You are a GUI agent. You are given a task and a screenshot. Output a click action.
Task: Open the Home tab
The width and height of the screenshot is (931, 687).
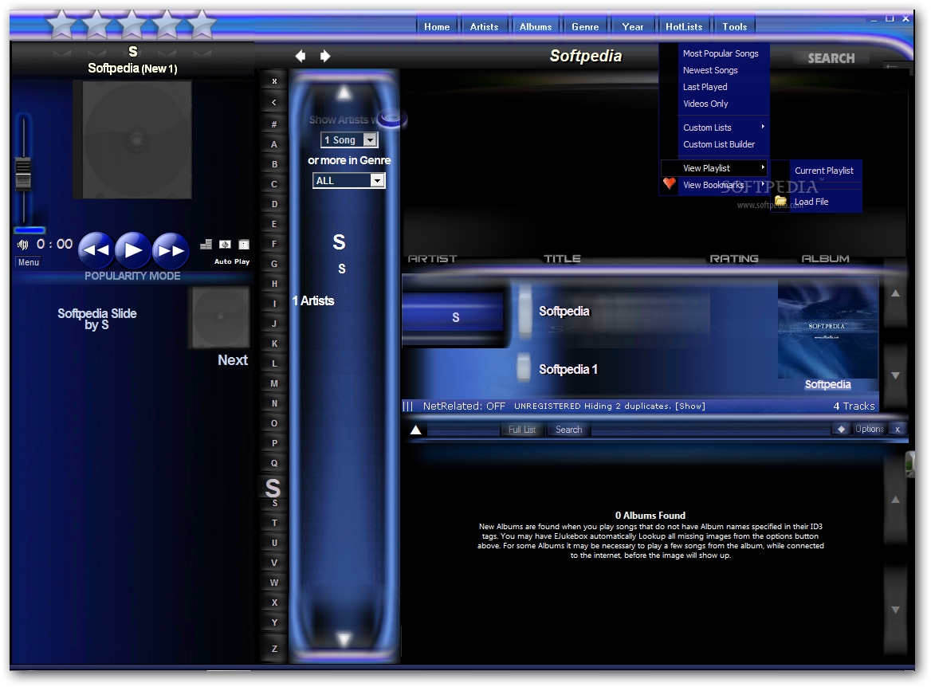(x=437, y=27)
